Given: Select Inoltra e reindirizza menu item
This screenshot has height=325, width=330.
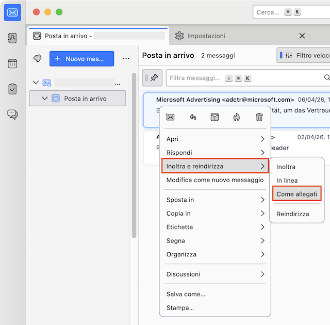Looking at the screenshot, I should coord(215,166).
